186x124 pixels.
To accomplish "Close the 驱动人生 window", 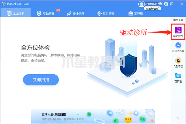I will (182, 4).
